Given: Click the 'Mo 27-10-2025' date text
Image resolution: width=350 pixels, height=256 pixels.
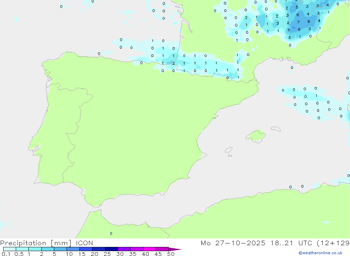Looking at the screenshot, I should coord(233,243).
